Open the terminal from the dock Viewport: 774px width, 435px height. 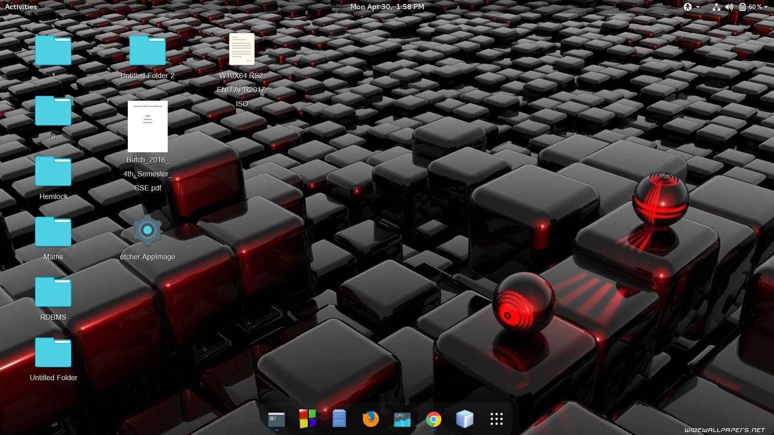tap(276, 419)
